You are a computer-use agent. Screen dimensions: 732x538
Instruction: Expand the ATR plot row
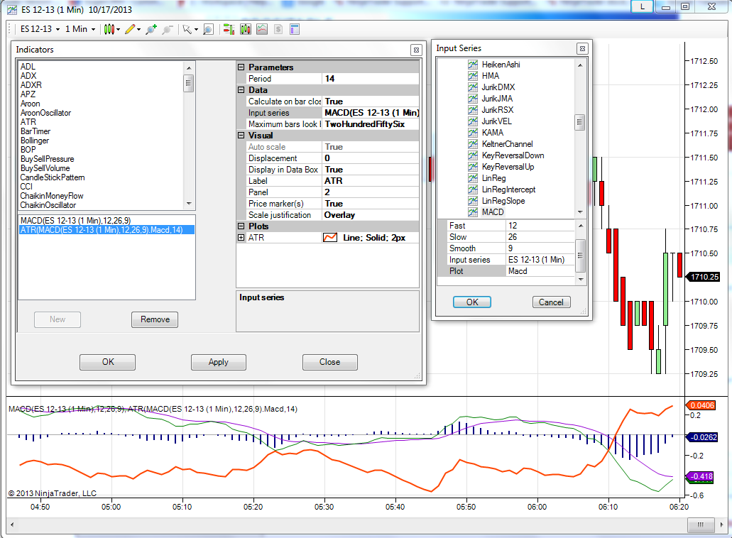point(241,238)
